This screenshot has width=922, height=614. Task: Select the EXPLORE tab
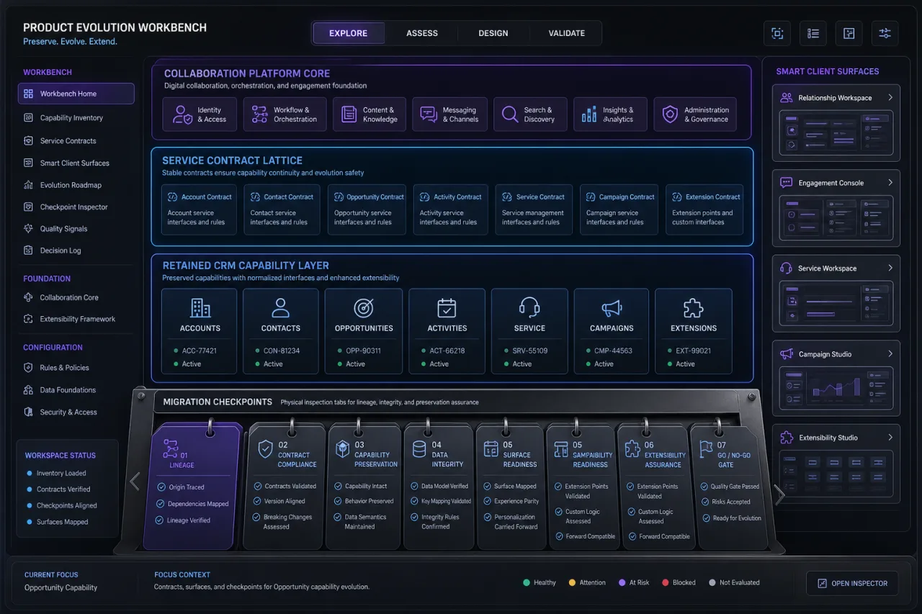point(349,33)
